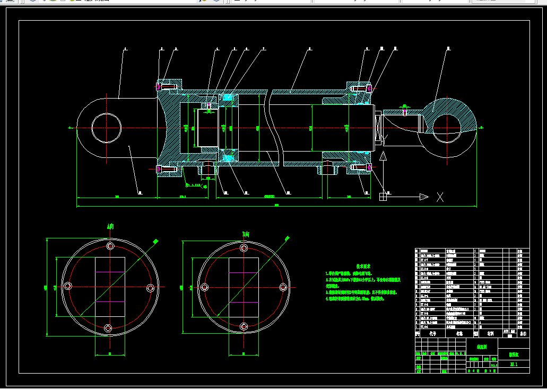The image size is (547, 390).
Task: Click the II.1 drawing number text
Action: pos(514,365)
